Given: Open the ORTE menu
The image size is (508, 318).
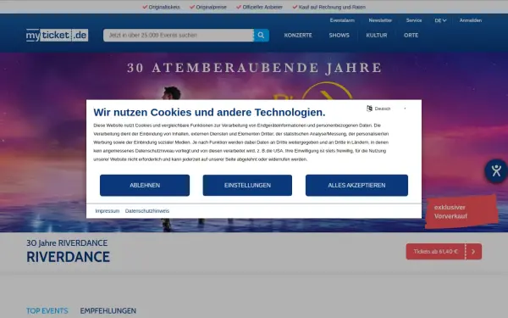Looking at the screenshot, I should coord(411,35).
